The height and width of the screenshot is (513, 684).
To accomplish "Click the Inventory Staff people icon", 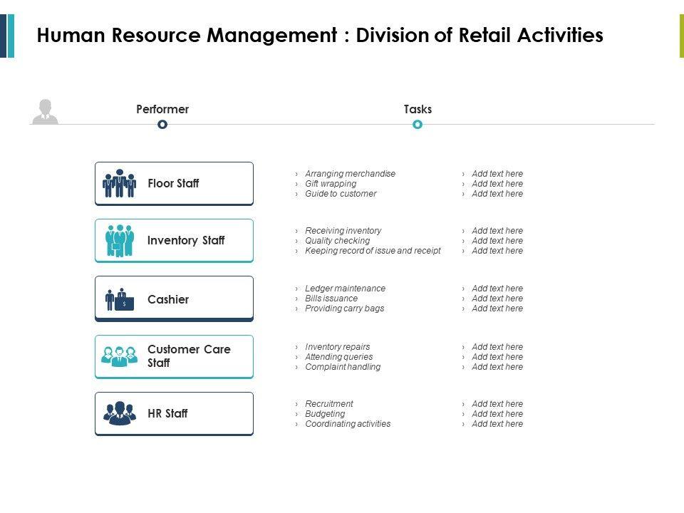I will 119,240.
